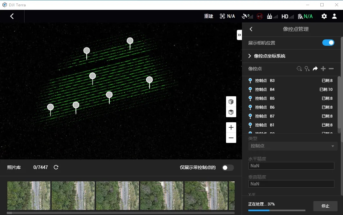Click the 水平精度 input field
The width and height of the screenshot is (343, 215).
tap(291, 166)
